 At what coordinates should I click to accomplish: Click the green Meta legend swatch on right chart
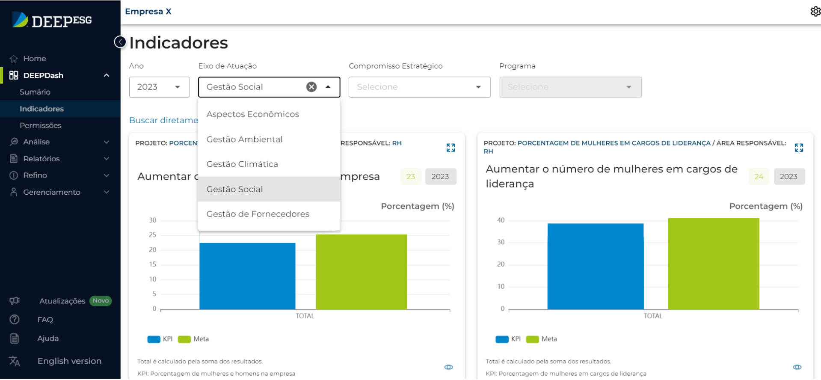click(532, 339)
